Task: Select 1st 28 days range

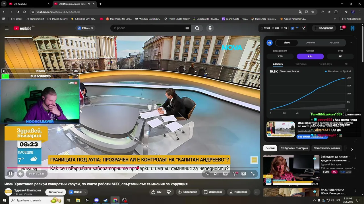Action: click(325, 64)
